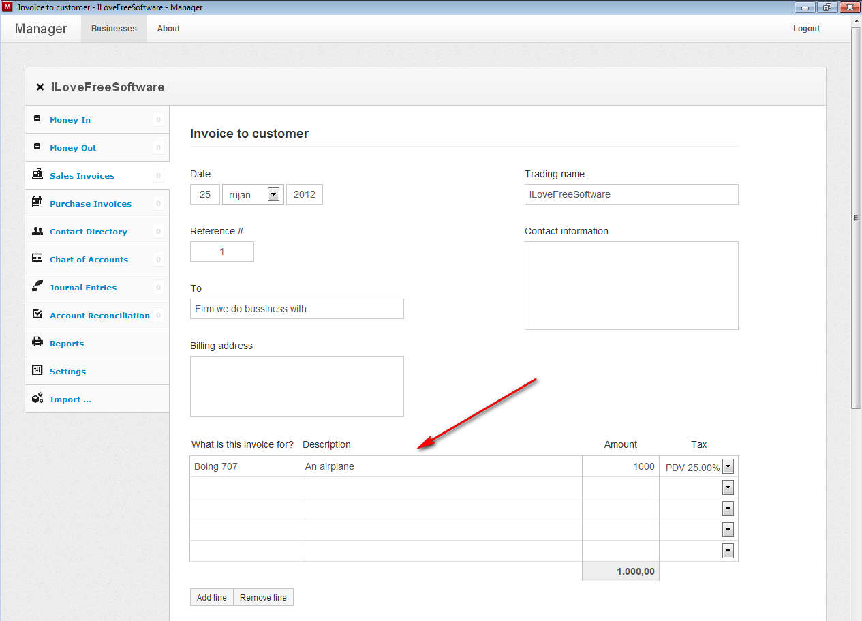This screenshot has width=862, height=621.
Task: Click the Sales Invoices cash register icon
Action: coord(37,175)
